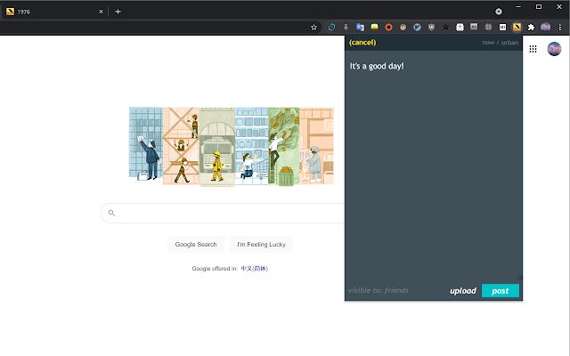Click the cartoon face extension icon
This screenshot has width=570, height=356.
403,28
